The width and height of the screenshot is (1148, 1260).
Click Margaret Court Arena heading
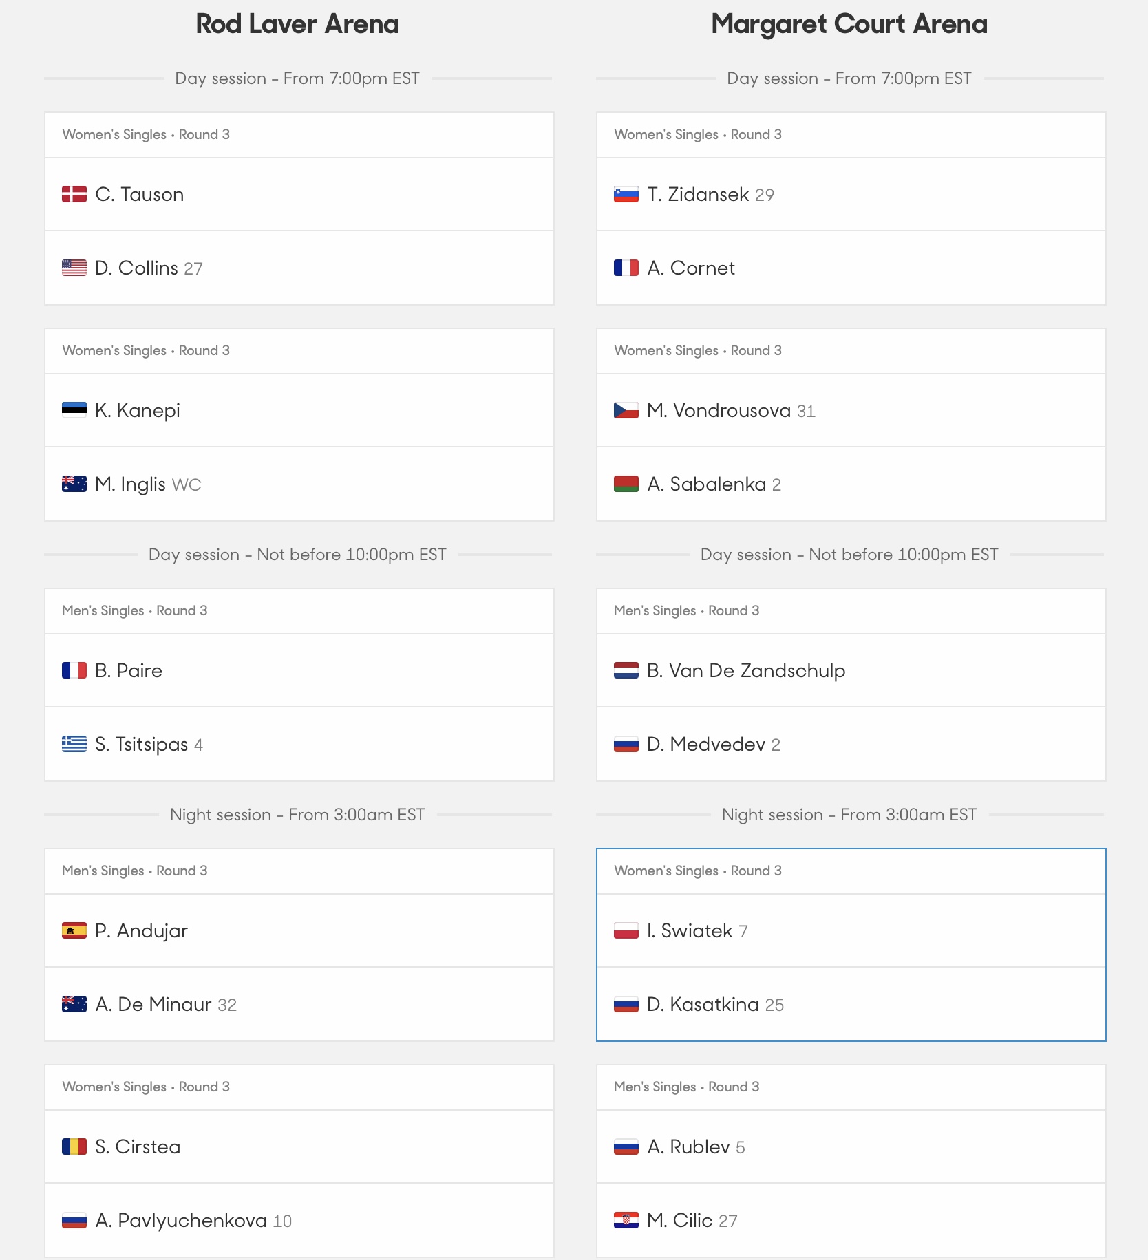click(x=849, y=24)
